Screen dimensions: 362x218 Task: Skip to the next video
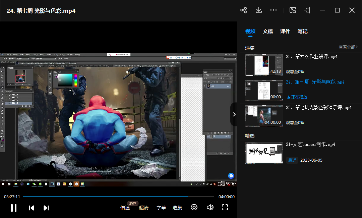pos(46,208)
